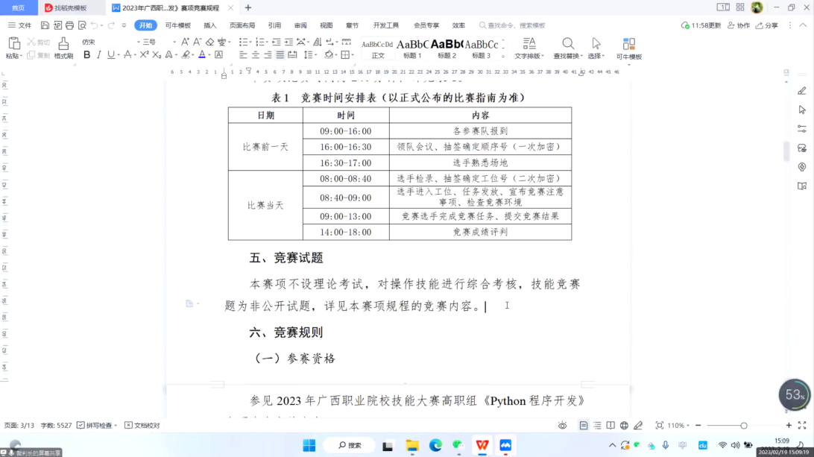
Task: Toggle Italic formatting
Action: click(98, 54)
